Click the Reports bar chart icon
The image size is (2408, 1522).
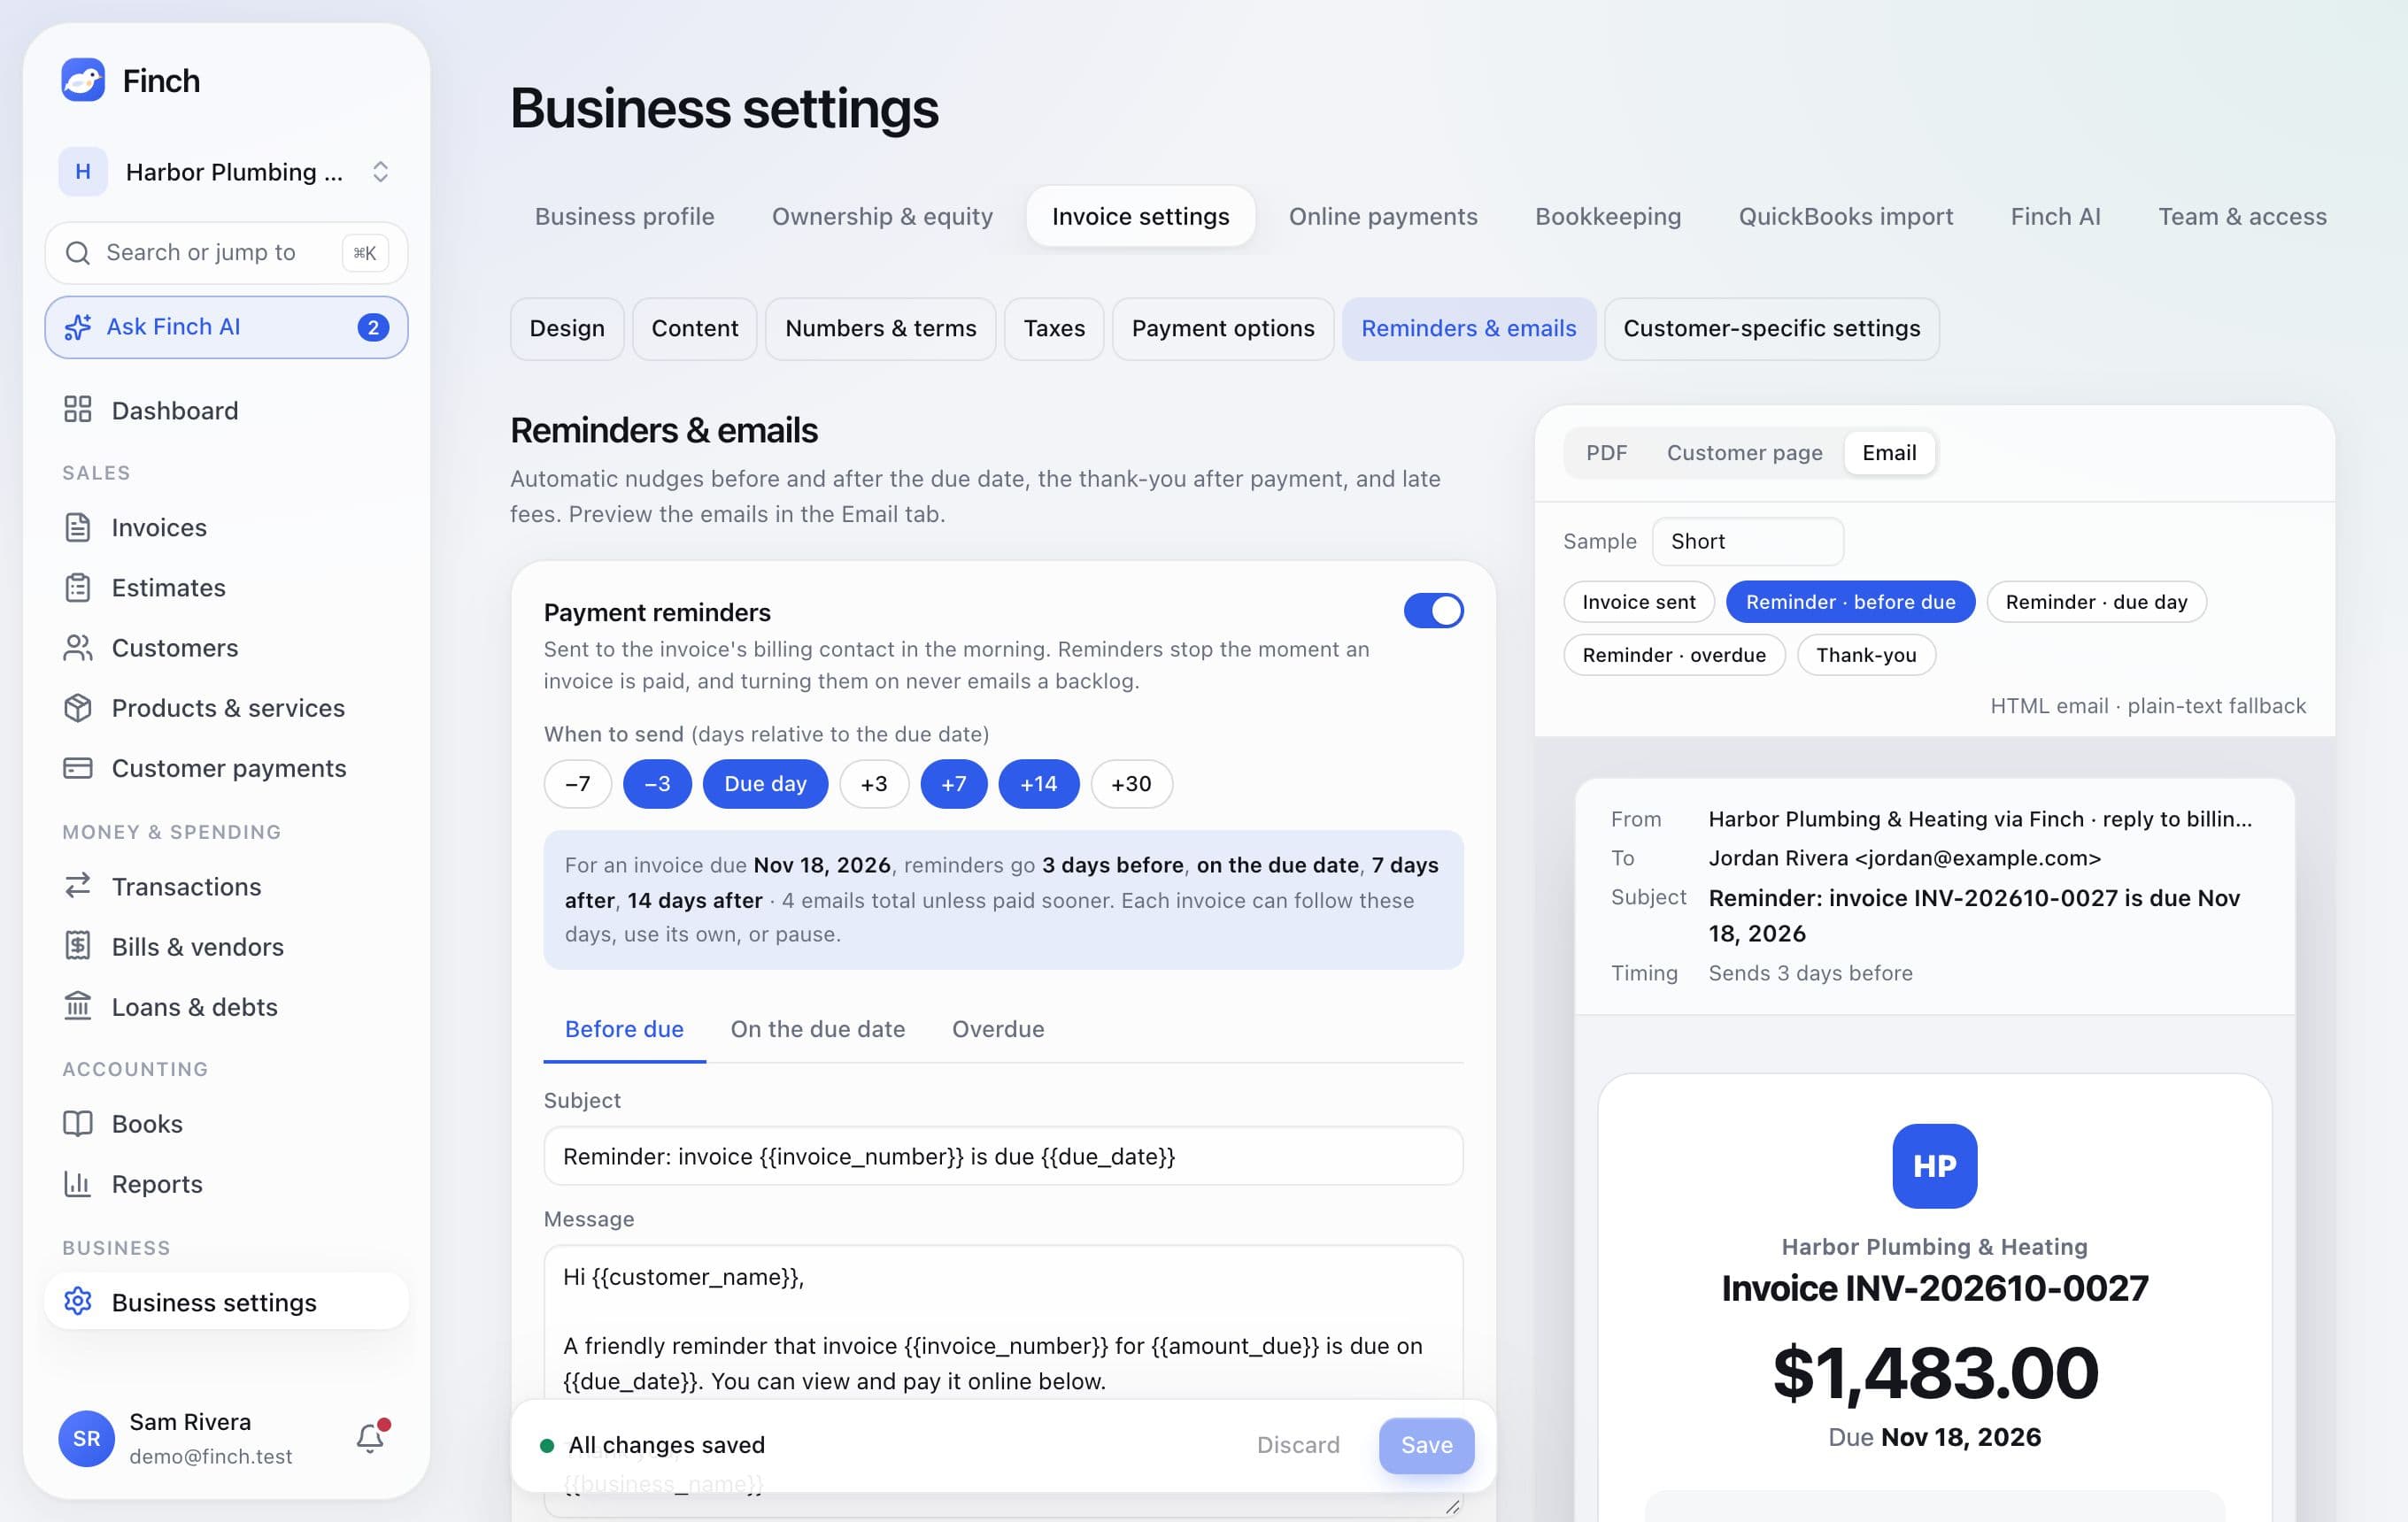pos(78,1183)
